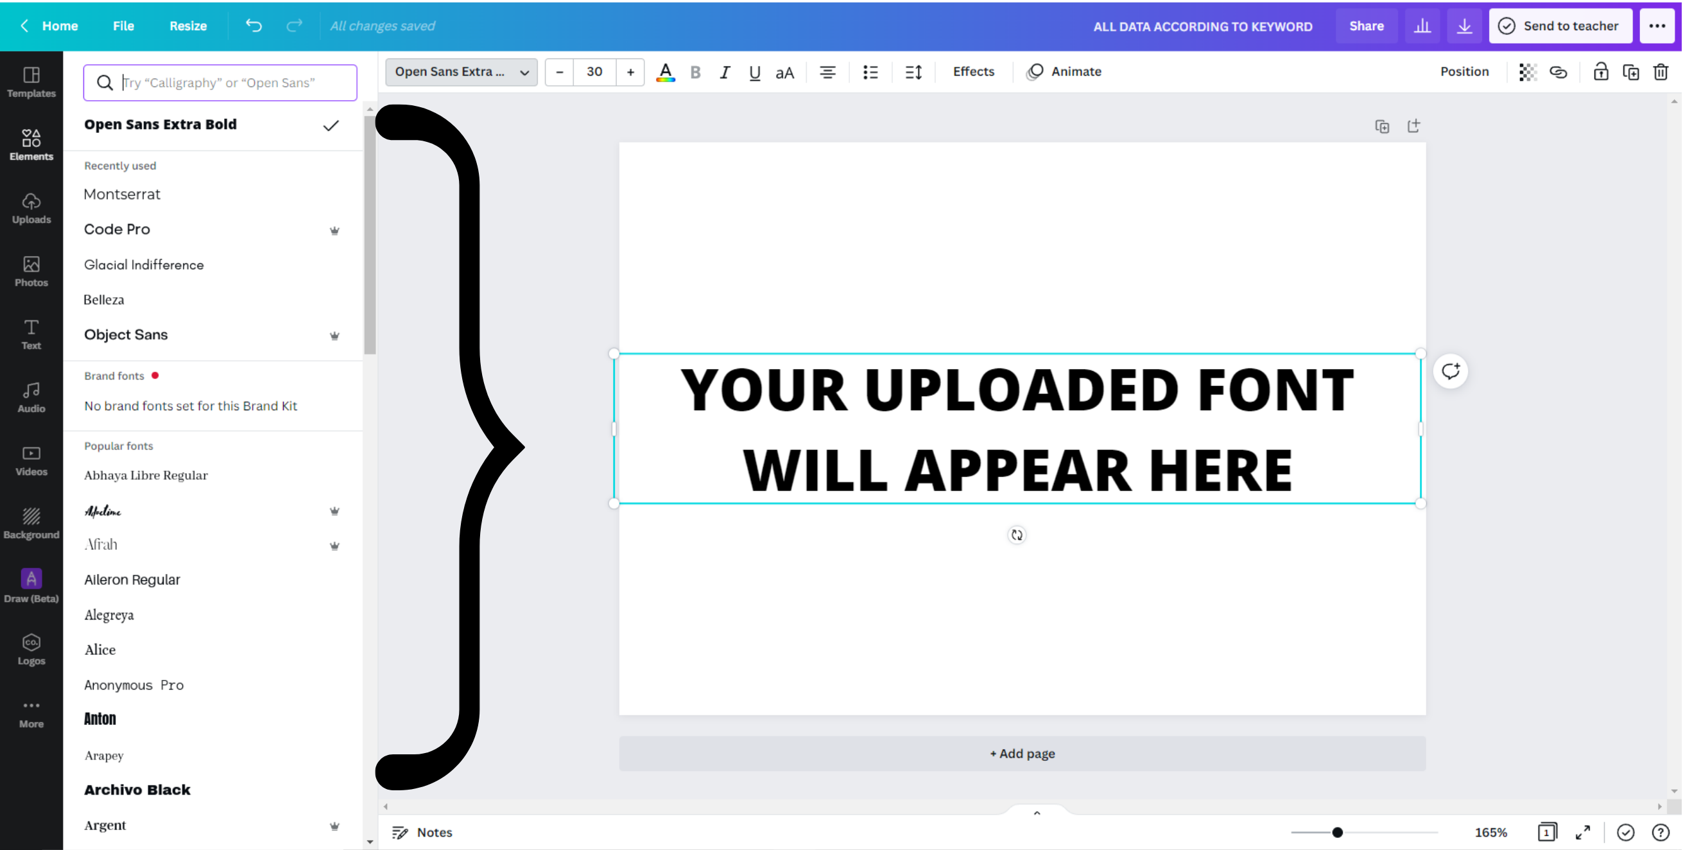Toggle underline on selected text

755,72
